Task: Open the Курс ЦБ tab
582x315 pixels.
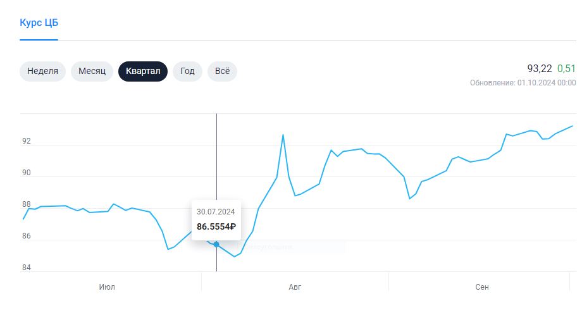Action: click(x=39, y=23)
